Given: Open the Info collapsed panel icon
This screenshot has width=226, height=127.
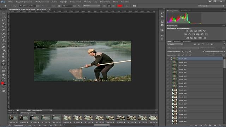Looking at the screenshot, I should [x=162, y=25].
